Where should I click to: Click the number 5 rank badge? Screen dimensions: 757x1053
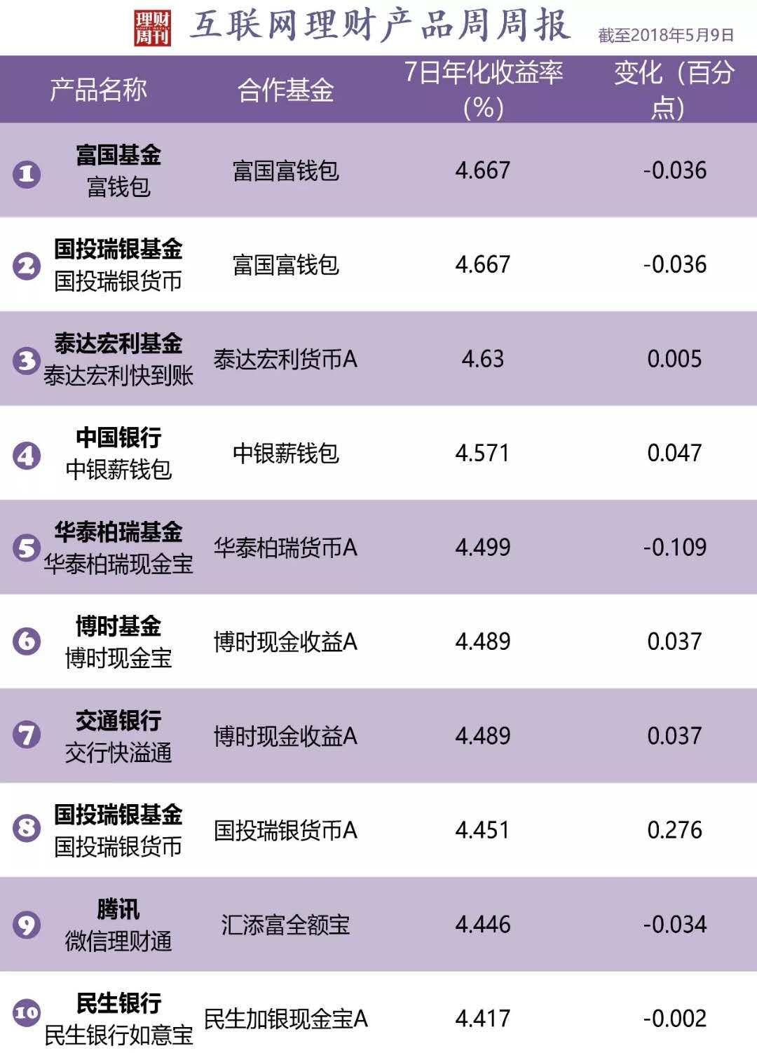click(27, 548)
